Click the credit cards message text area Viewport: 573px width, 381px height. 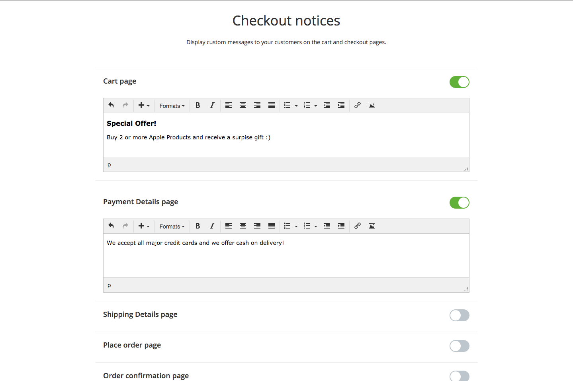(286, 256)
